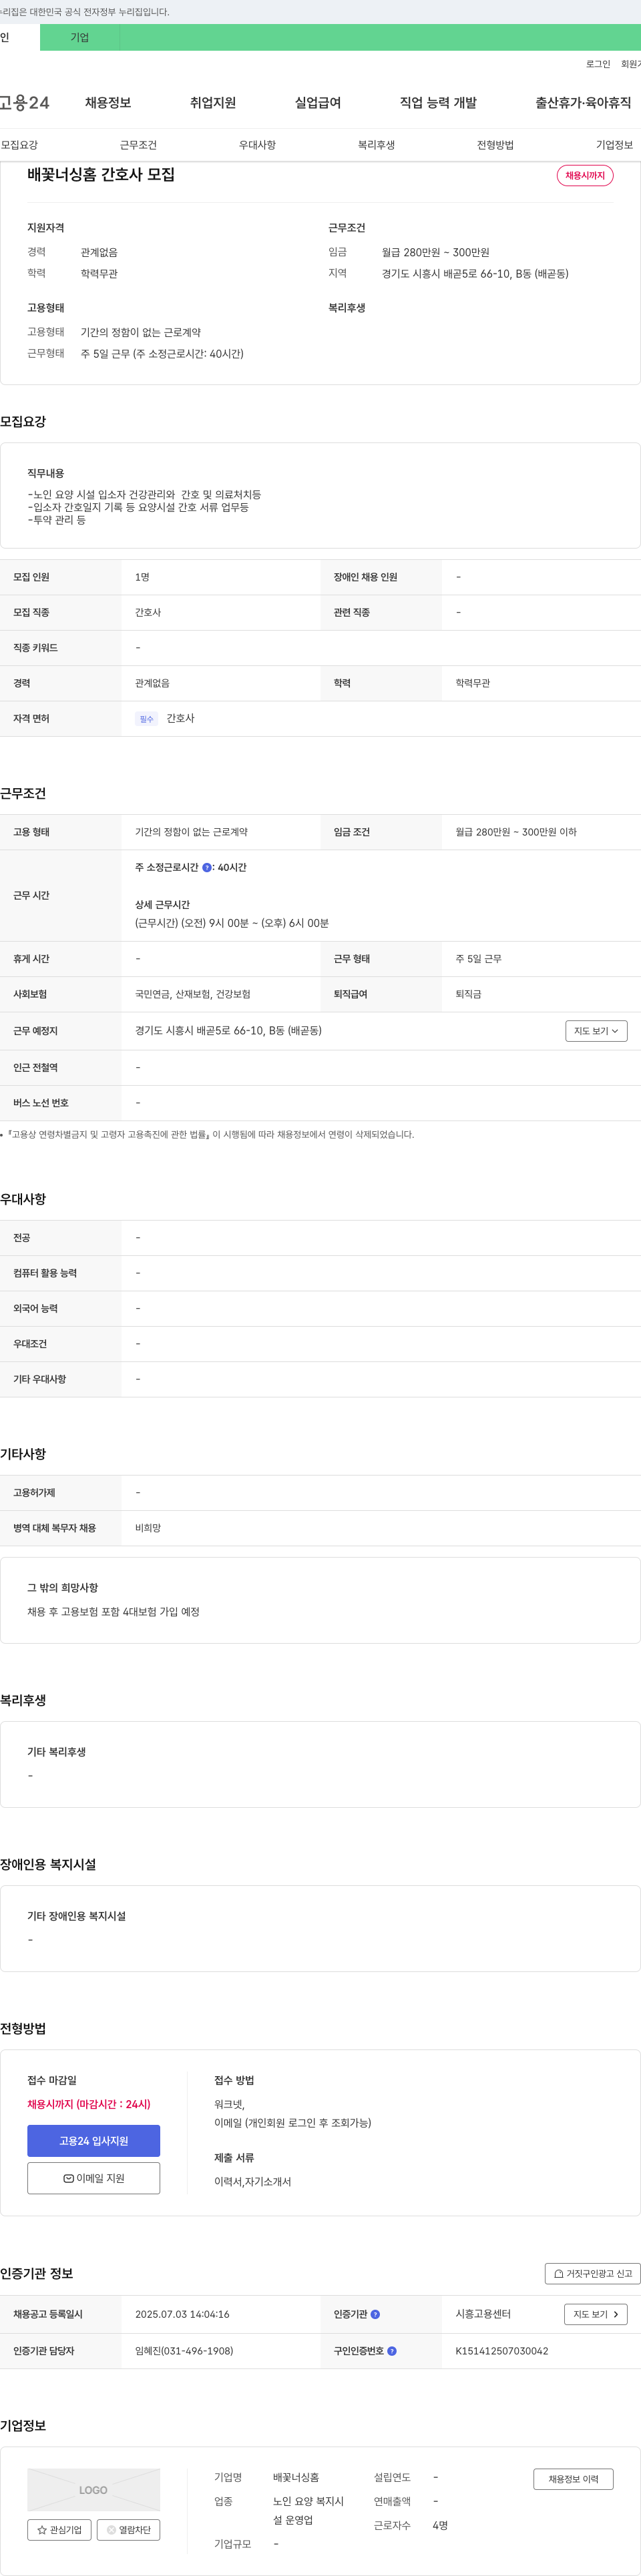Jump to the 기업정보 section tab
The width and height of the screenshot is (641, 2576).
(614, 145)
